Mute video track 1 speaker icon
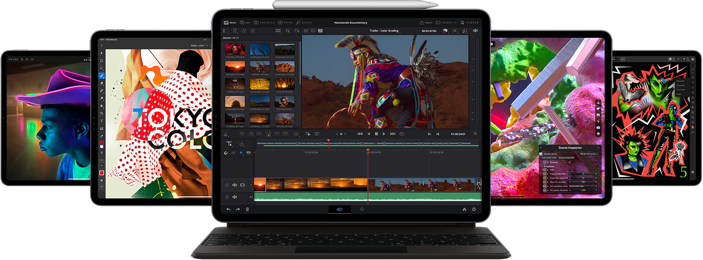Image resolution: width=703 pixels, height=260 pixels. coord(235,185)
